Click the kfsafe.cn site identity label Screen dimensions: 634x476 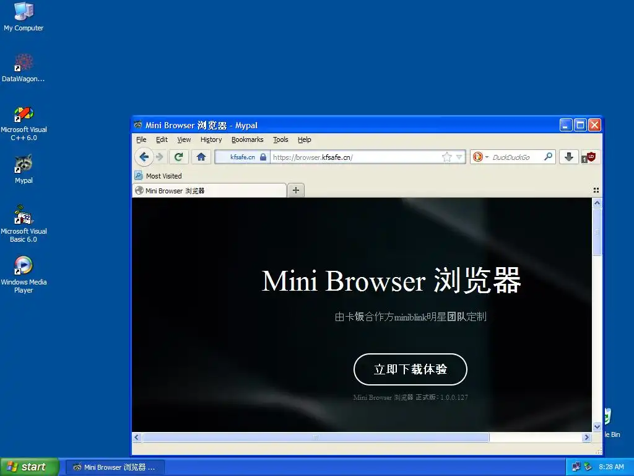click(243, 157)
